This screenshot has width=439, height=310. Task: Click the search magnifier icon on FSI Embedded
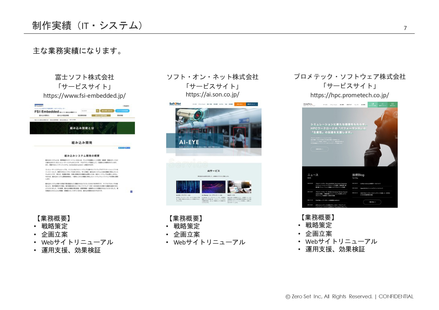click(98, 111)
